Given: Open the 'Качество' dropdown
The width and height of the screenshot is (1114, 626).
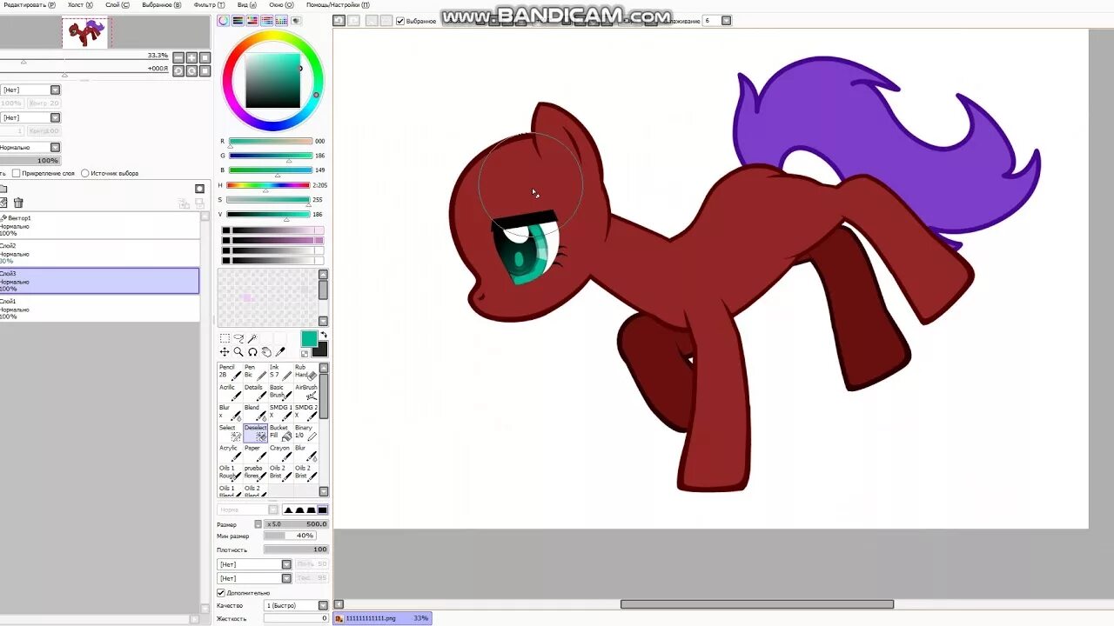Looking at the screenshot, I should coord(323,605).
